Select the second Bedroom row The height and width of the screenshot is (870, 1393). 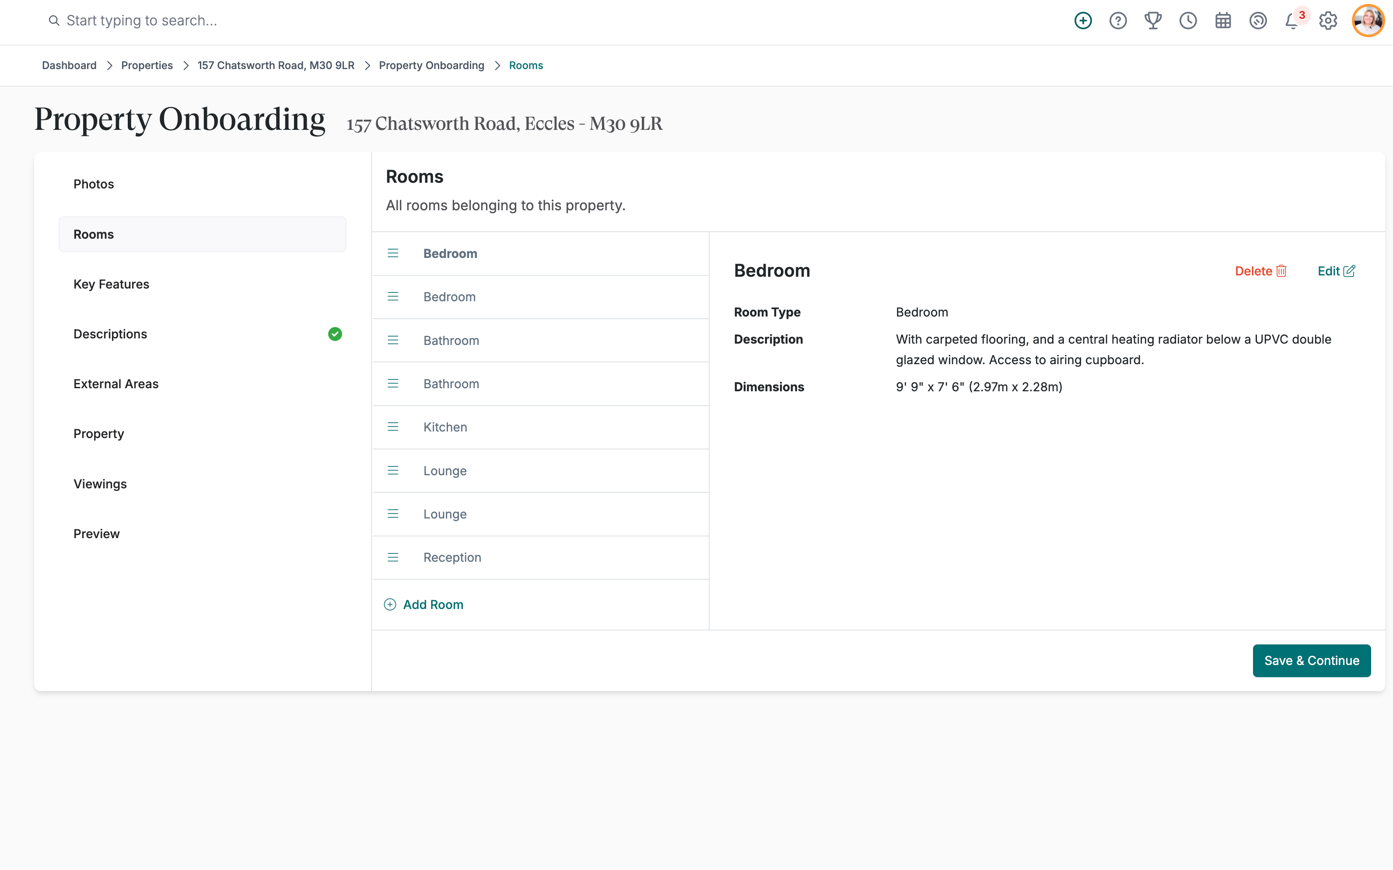[540, 297]
